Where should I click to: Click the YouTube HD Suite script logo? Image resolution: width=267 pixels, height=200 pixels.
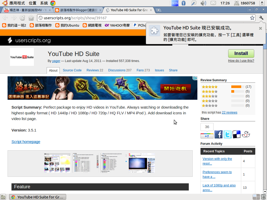click(22, 57)
